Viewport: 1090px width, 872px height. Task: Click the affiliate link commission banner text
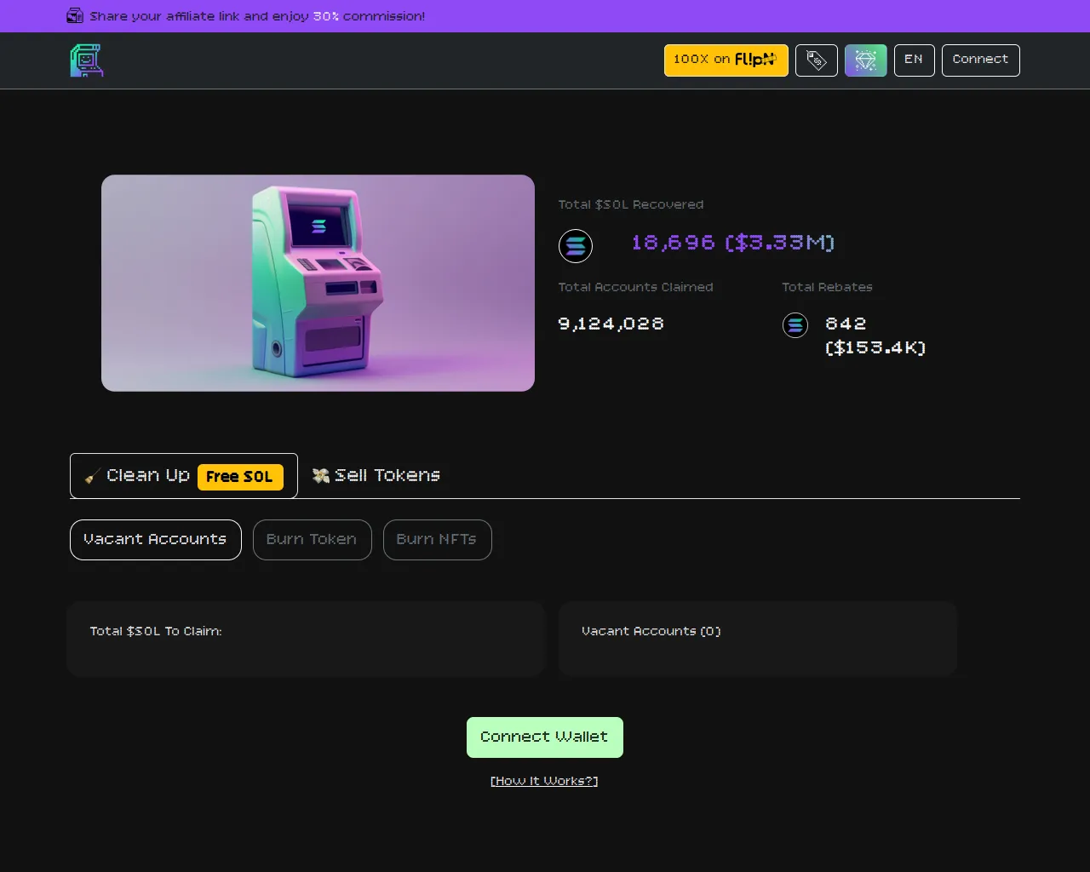pyautogui.click(x=257, y=16)
